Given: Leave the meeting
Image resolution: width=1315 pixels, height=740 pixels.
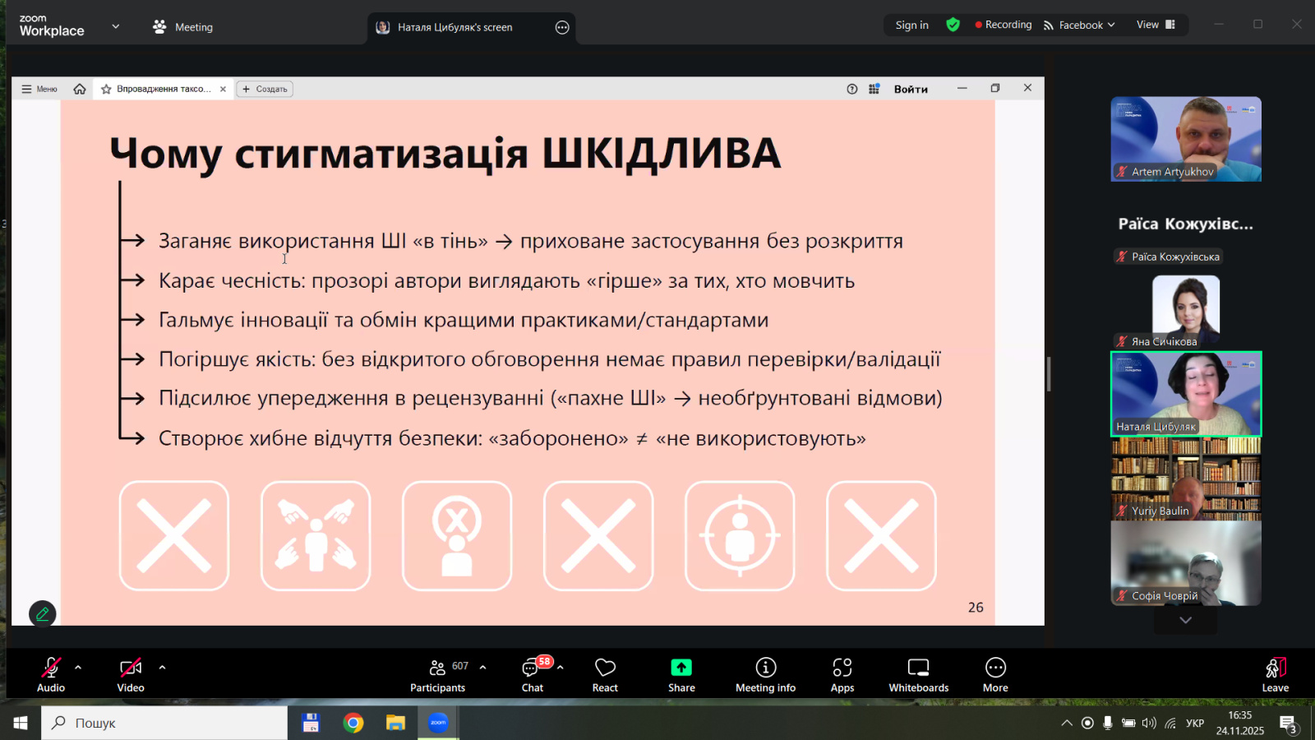Looking at the screenshot, I should click(1275, 674).
